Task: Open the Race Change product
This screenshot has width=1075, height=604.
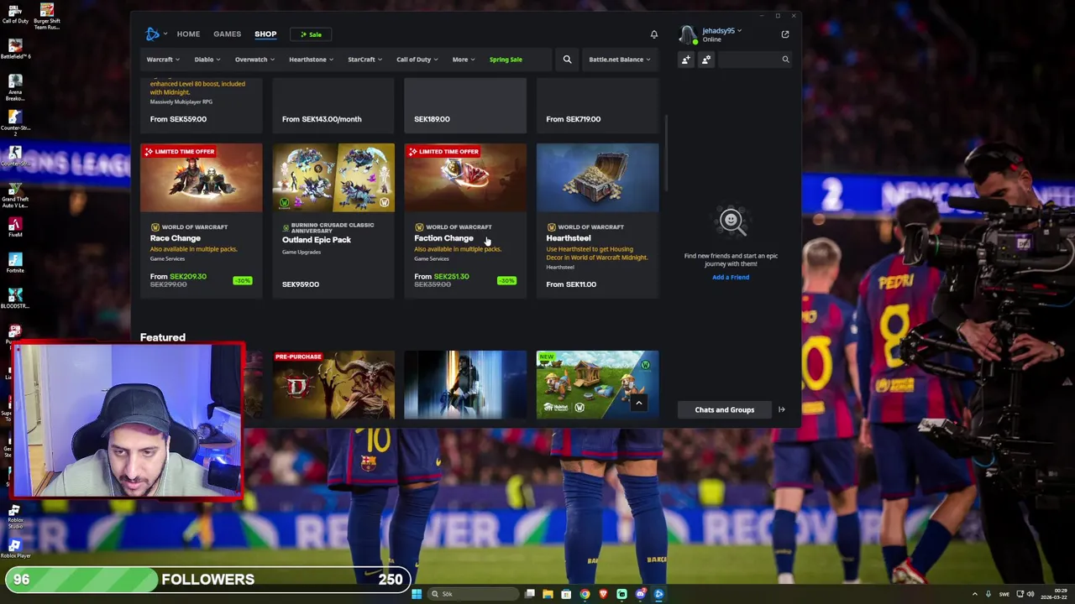Action: coord(201,221)
